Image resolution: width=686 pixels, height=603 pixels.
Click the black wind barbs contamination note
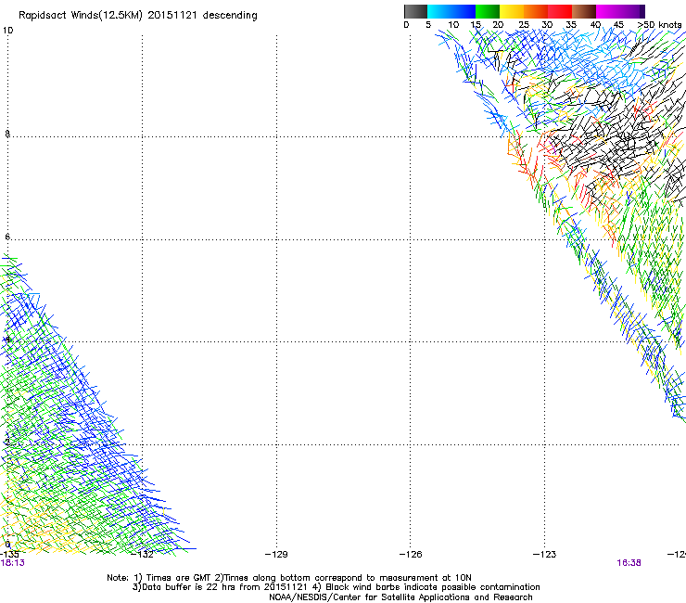point(427,587)
